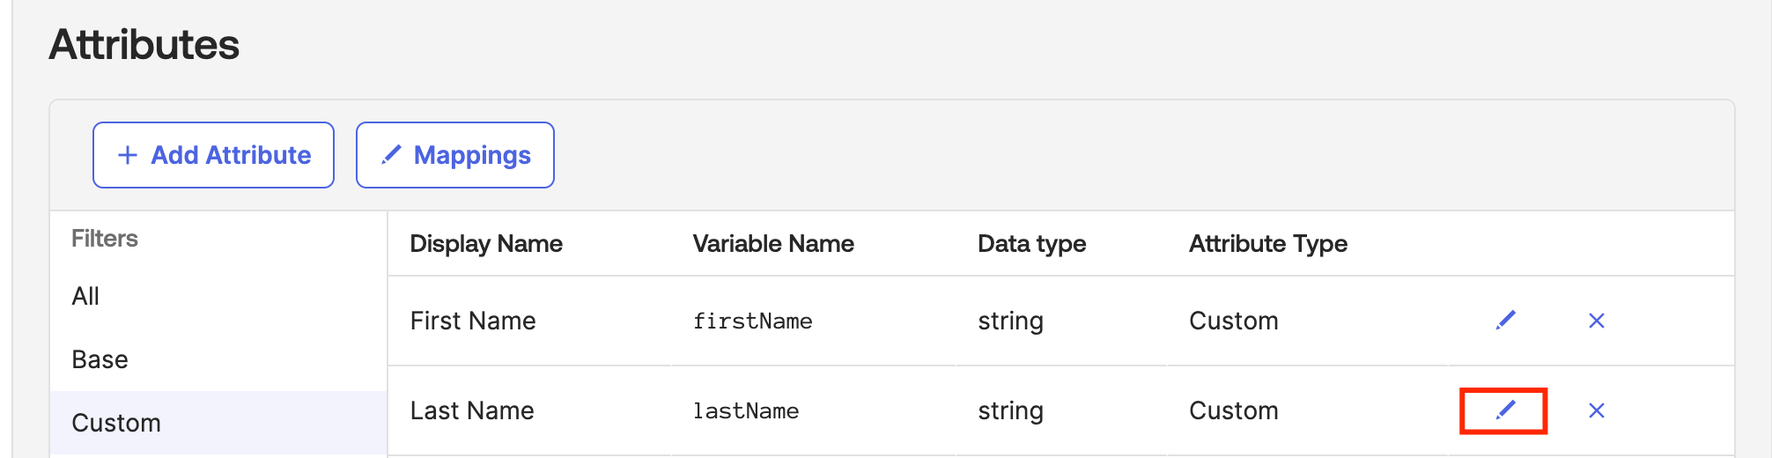
Task: Edit the First Name attribute with pencil icon
Action: (1505, 321)
